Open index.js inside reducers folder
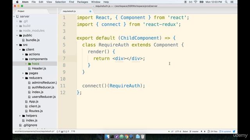Viewport: 250px width, 140px height. coord(37,92)
